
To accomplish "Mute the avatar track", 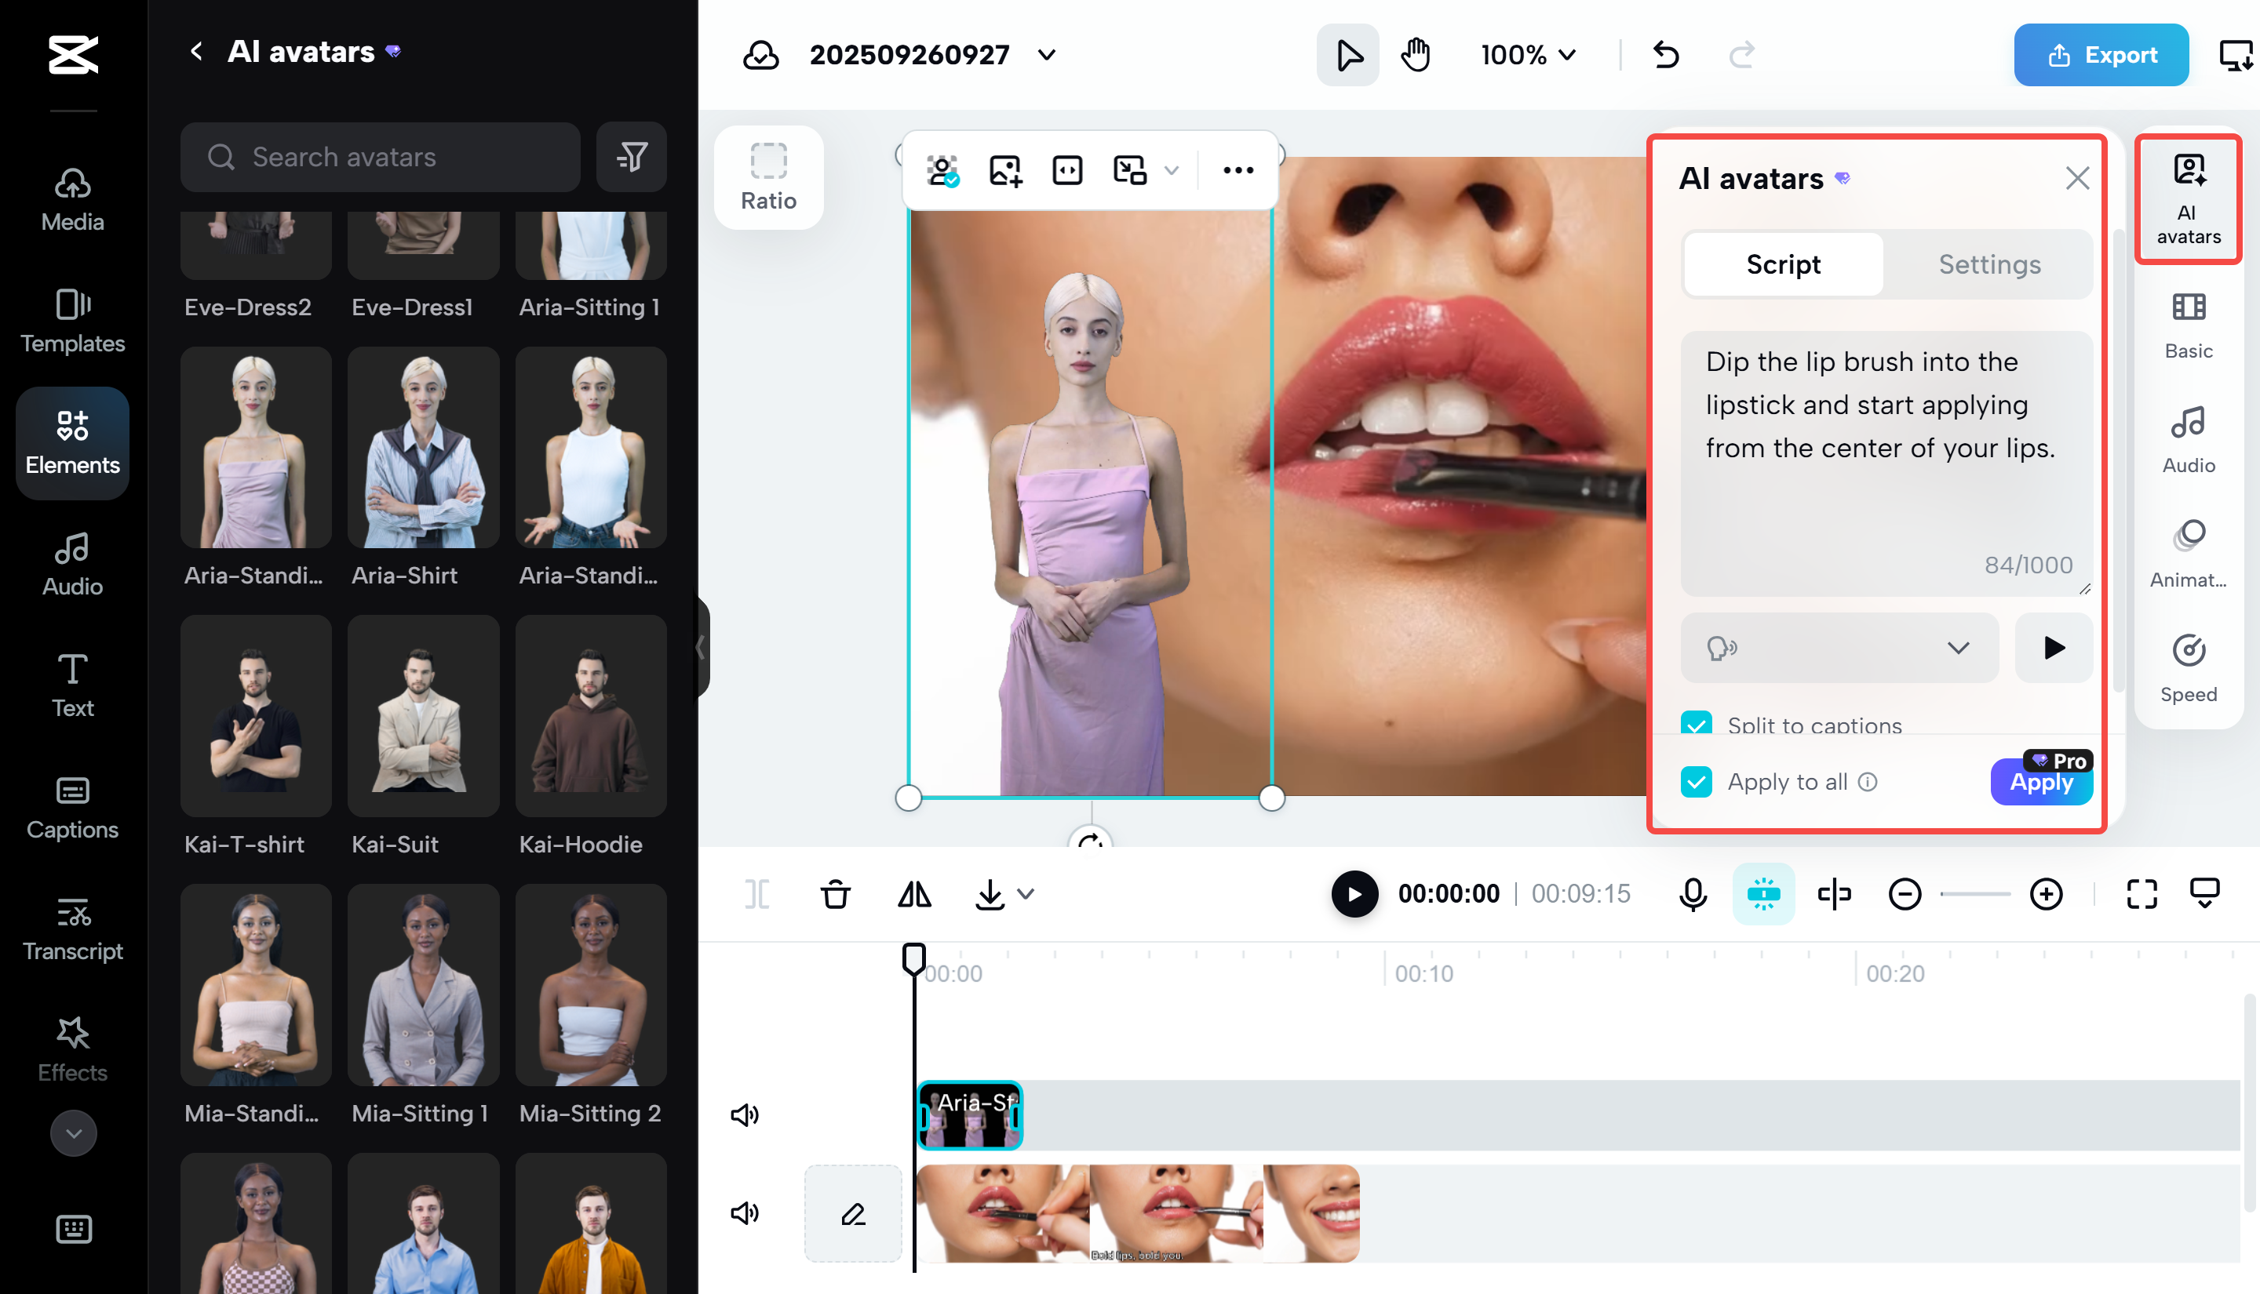I will 745,1114.
